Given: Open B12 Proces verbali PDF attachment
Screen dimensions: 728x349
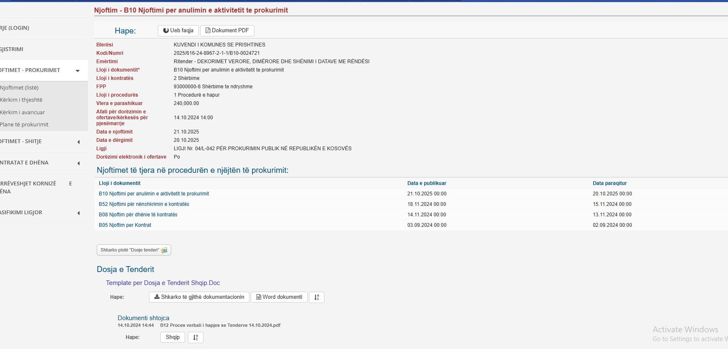Looking at the screenshot, I should coord(220,325).
